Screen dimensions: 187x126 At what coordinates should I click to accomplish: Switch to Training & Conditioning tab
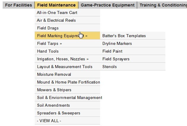pyautogui.click(x=163, y=5)
